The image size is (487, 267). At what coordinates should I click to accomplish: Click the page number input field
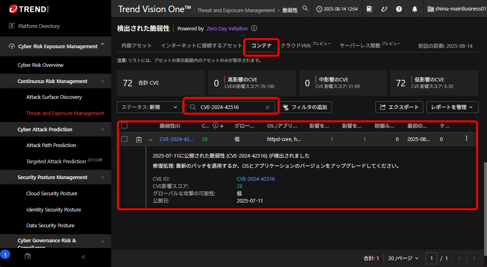tap(431, 258)
